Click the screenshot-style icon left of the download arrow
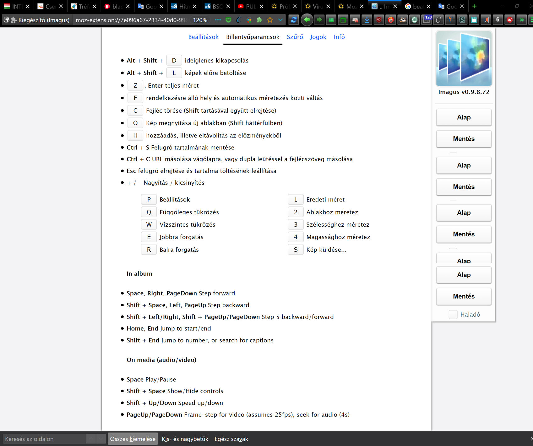Screen dimensions: 533x446 tap(355, 20)
